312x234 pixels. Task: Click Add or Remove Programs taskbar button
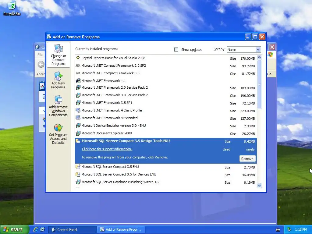point(122,230)
